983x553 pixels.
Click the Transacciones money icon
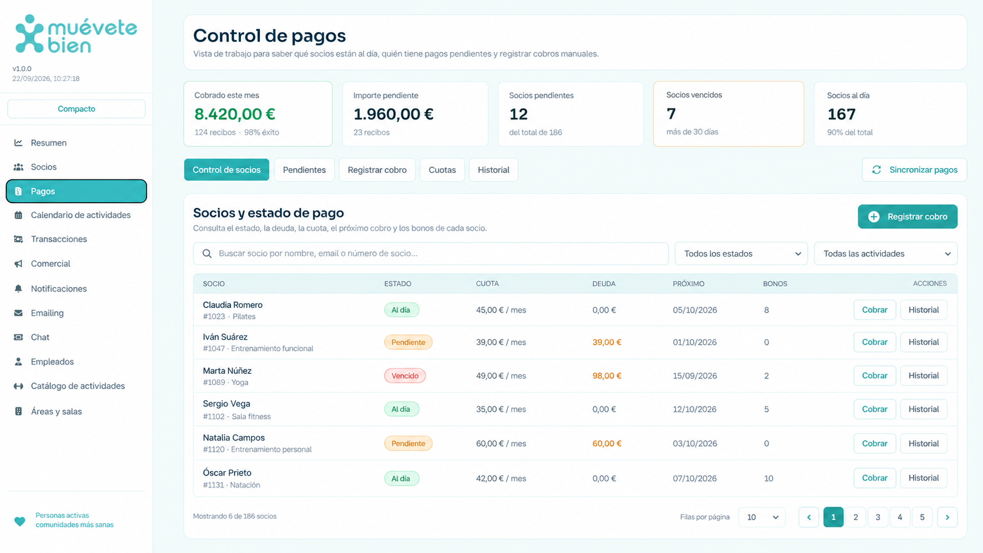click(x=18, y=239)
